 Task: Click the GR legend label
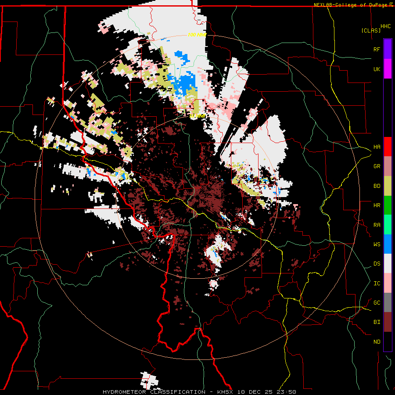[x=377, y=166]
